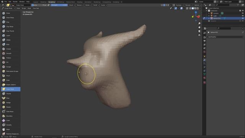Choose the Clay Strips brush
This screenshot has height=138, width=245.
click(x=11, y=26)
